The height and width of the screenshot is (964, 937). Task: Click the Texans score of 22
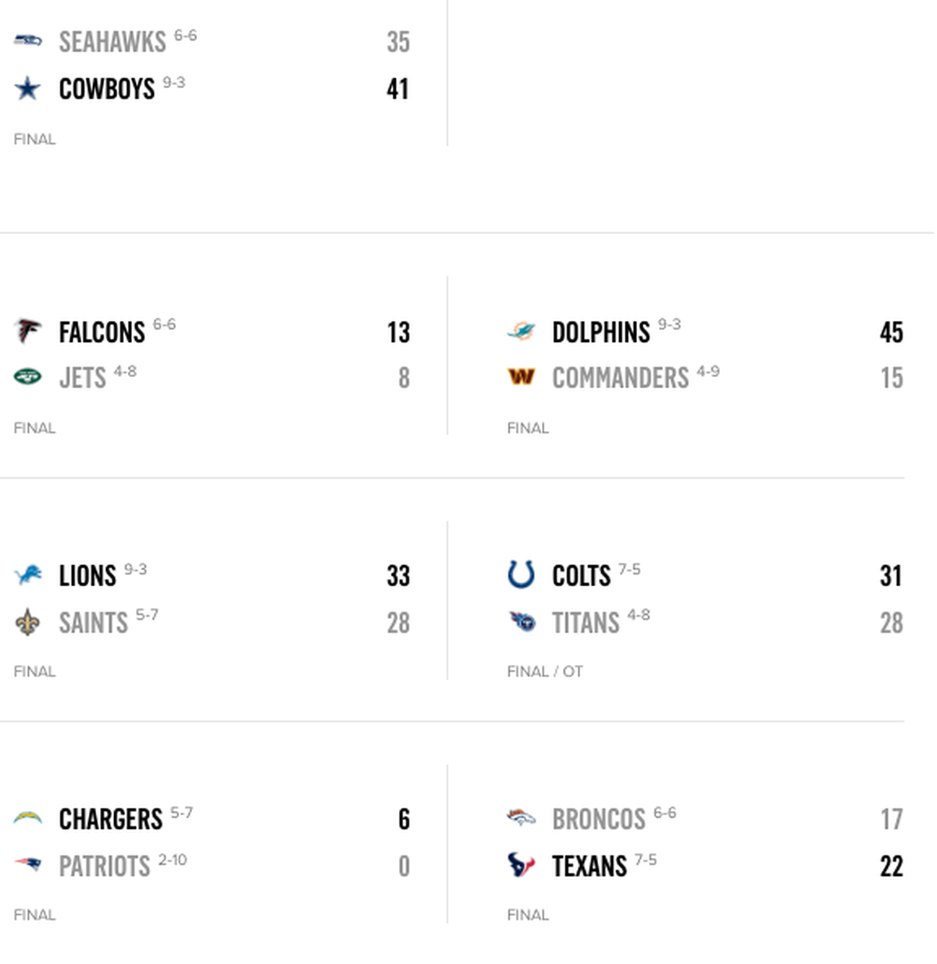tap(891, 866)
